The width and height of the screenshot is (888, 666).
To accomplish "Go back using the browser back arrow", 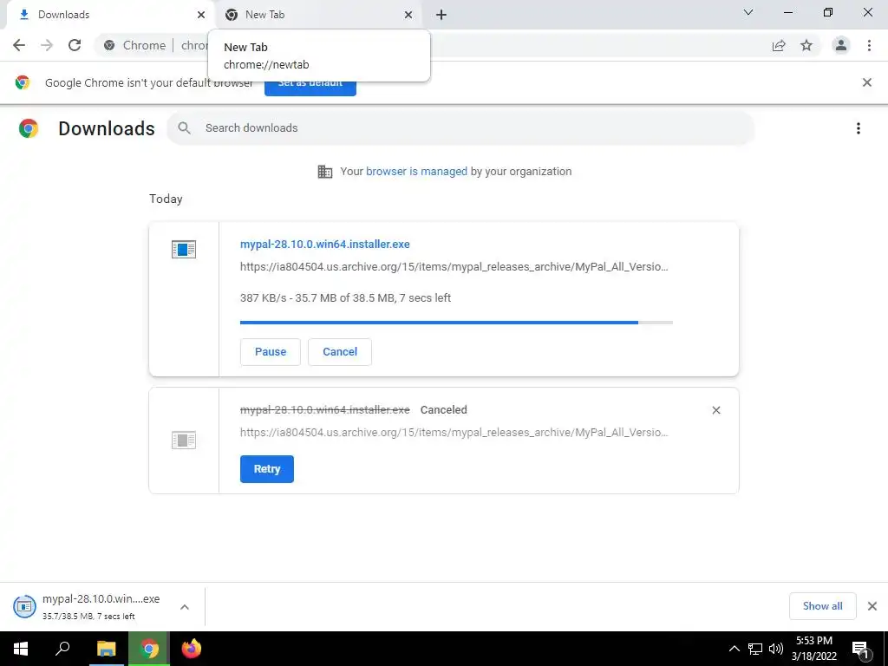I will pyautogui.click(x=19, y=45).
